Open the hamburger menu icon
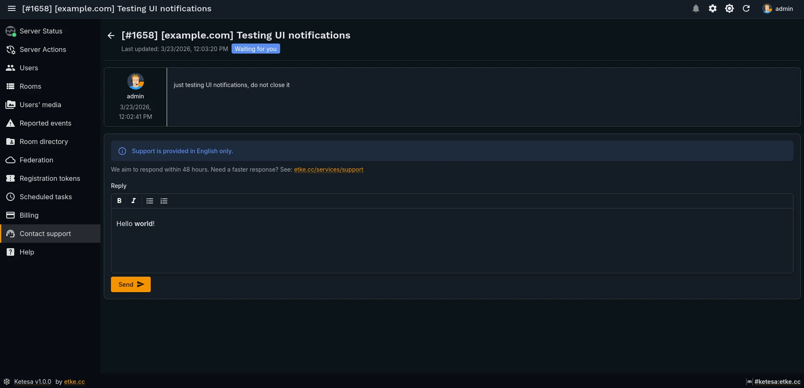The width and height of the screenshot is (804, 388). point(12,9)
